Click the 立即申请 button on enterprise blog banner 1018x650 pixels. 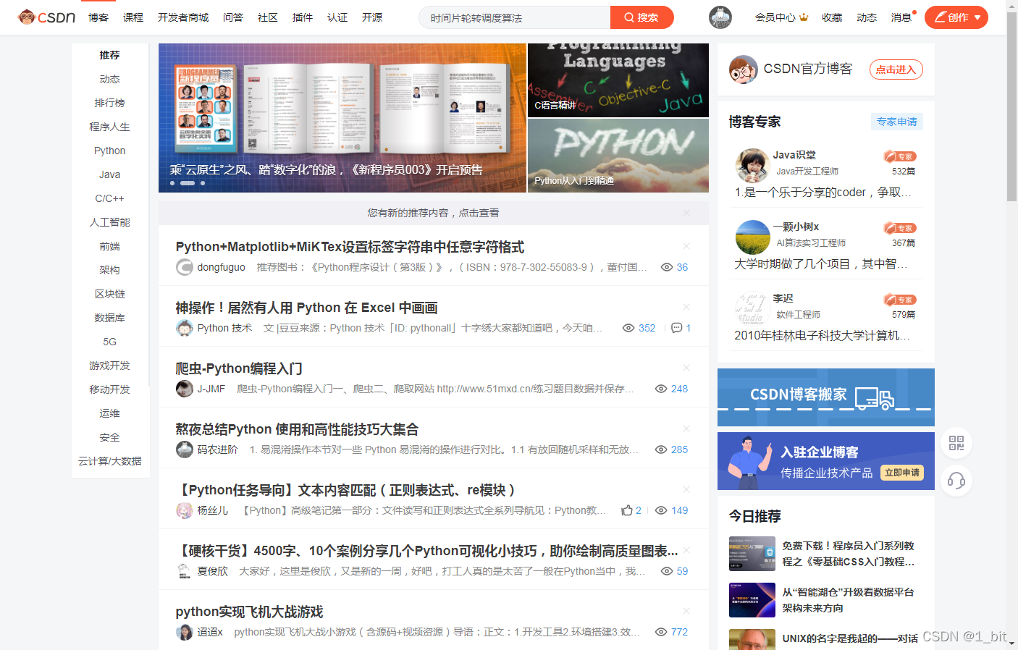coord(902,473)
